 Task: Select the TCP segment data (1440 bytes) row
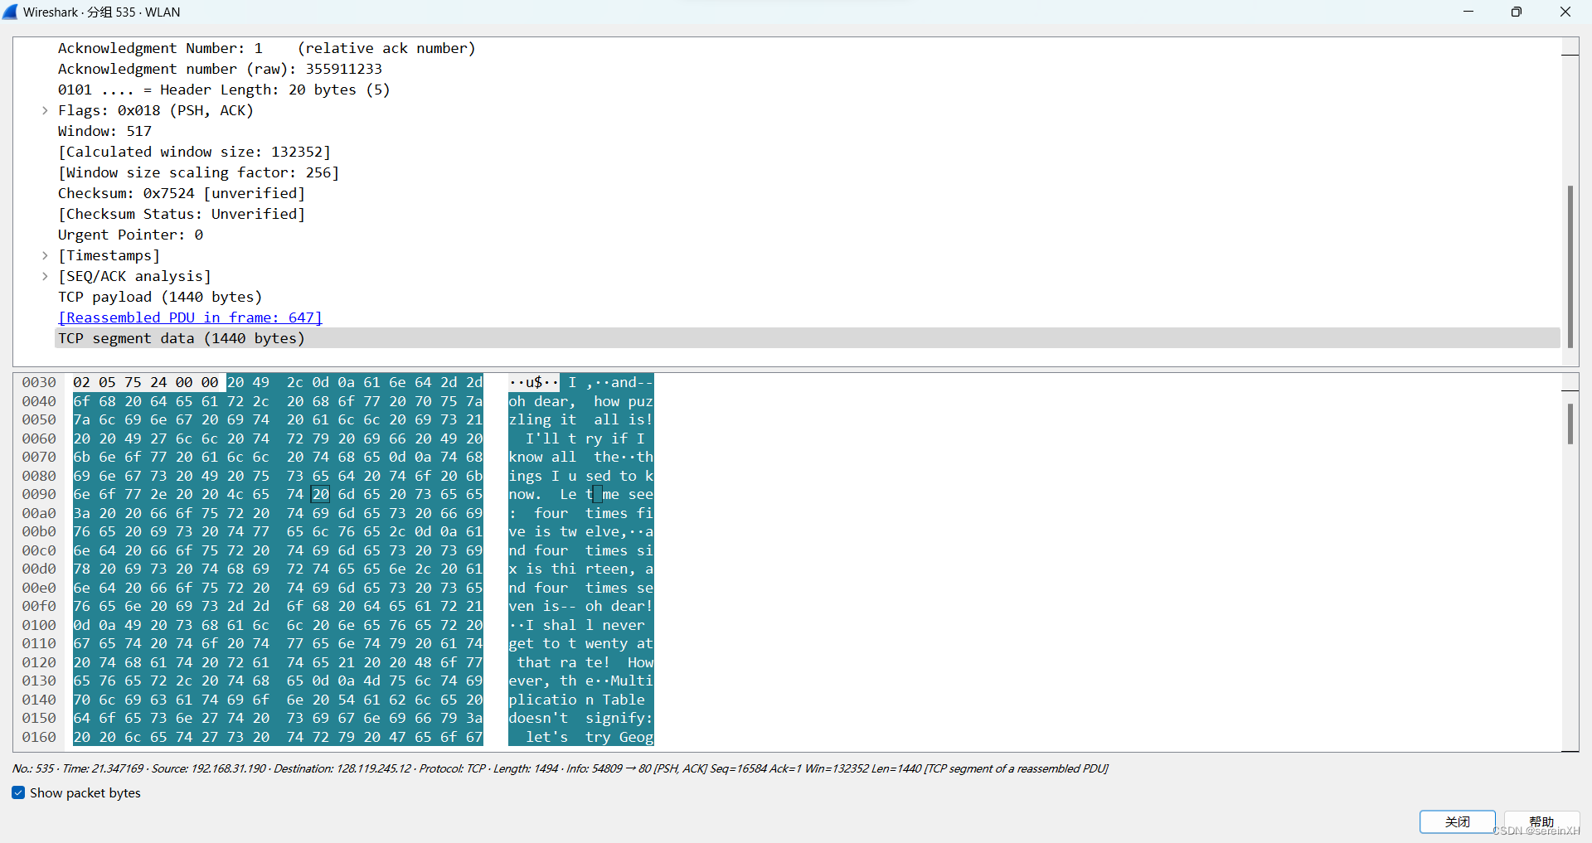pyautogui.click(x=807, y=338)
